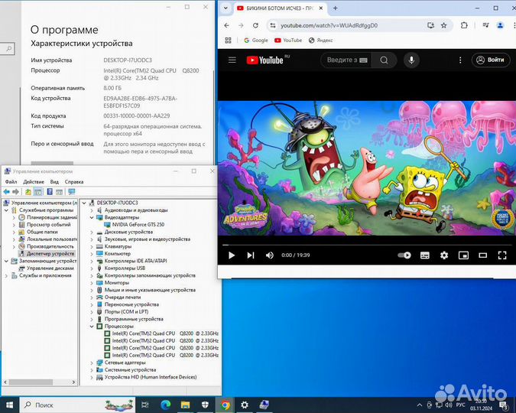The height and width of the screenshot is (413, 516).
Task: Collapse Служебные программы tree node
Action: click(x=6, y=210)
